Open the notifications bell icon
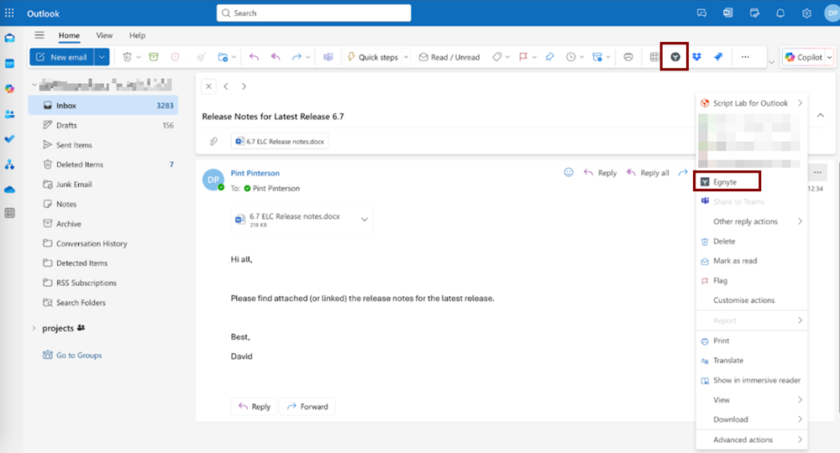The height and width of the screenshot is (453, 840). click(x=780, y=13)
